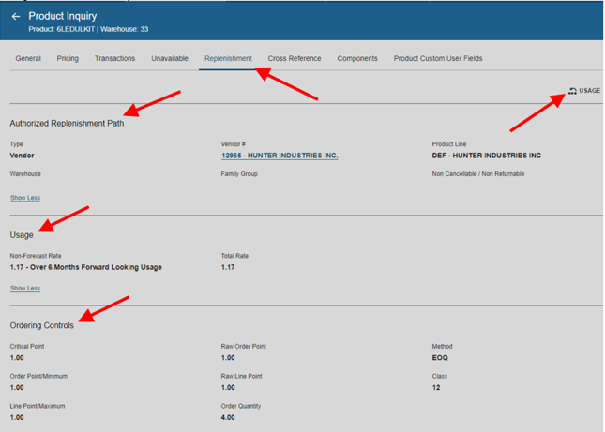
Task: Click the Critical Point value 1.00
Action: (17, 358)
